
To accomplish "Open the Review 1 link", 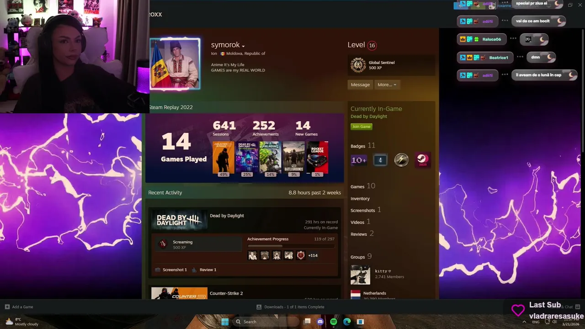I will [x=208, y=270].
